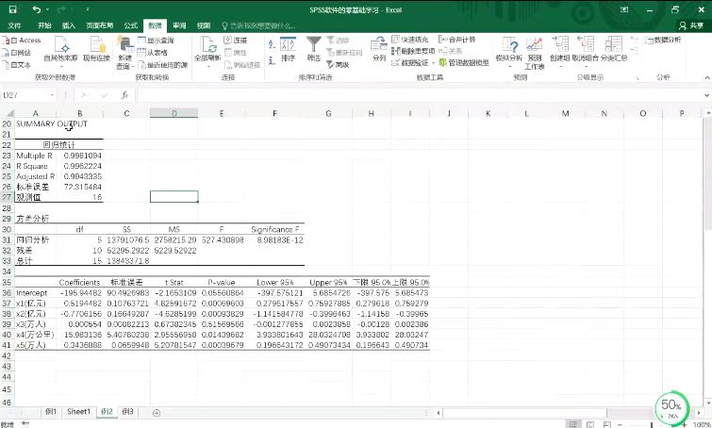Select cell with SUMMARY OUTPUT
The height and width of the screenshot is (428, 712).
pos(36,123)
